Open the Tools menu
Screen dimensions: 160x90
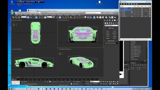pos(21,15)
